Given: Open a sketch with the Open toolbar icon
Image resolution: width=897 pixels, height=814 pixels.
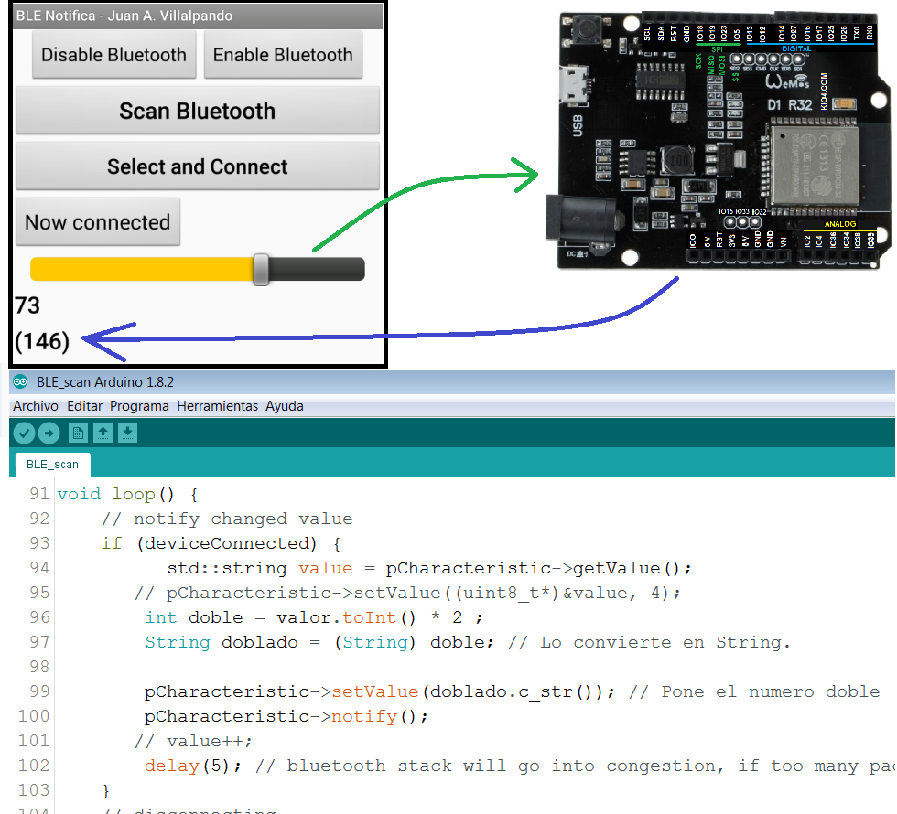Looking at the screenshot, I should [103, 433].
